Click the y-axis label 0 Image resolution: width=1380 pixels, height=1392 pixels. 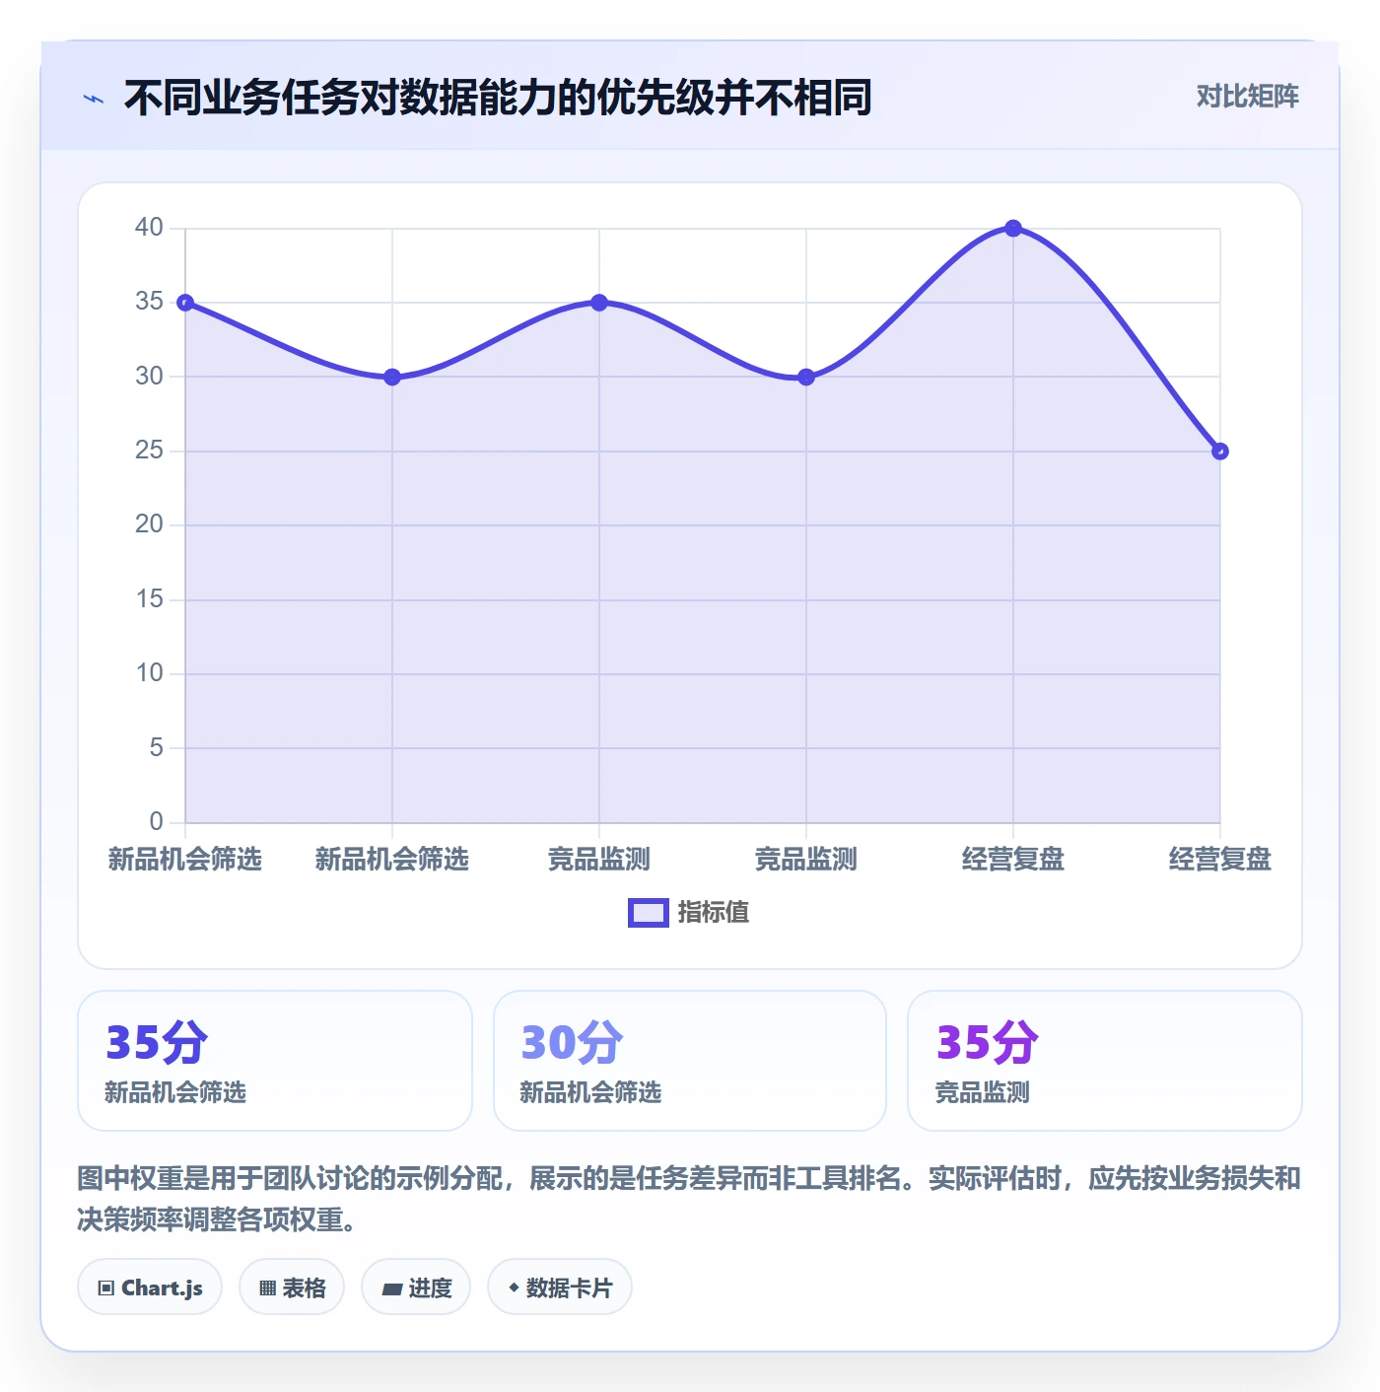156,822
